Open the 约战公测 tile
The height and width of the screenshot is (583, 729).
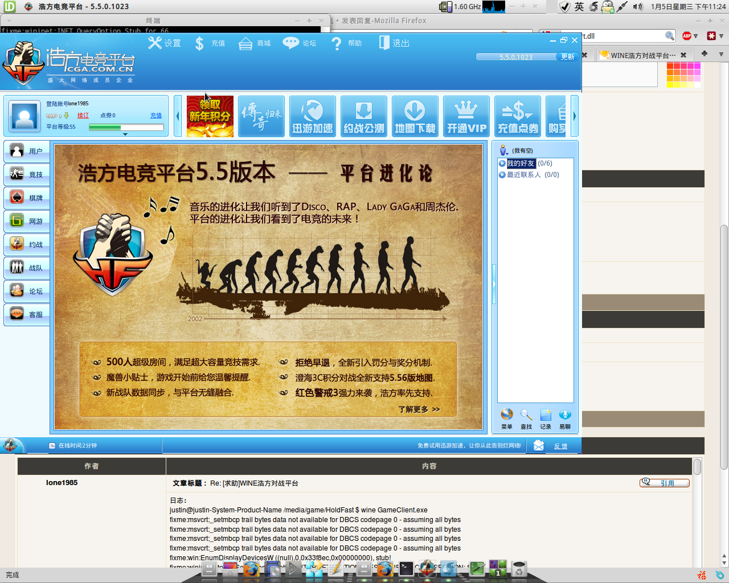(364, 116)
